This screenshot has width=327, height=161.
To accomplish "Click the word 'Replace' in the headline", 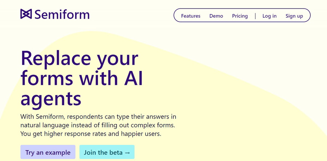I will pos(56,58).
